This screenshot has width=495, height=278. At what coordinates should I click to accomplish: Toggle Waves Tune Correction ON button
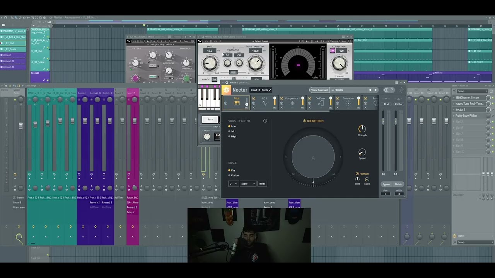coord(332,51)
